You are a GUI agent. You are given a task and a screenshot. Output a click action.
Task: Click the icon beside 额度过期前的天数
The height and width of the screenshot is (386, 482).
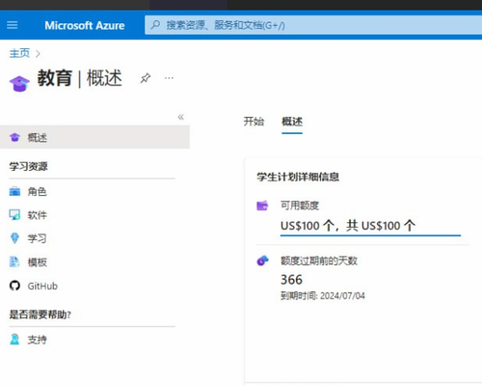262,261
